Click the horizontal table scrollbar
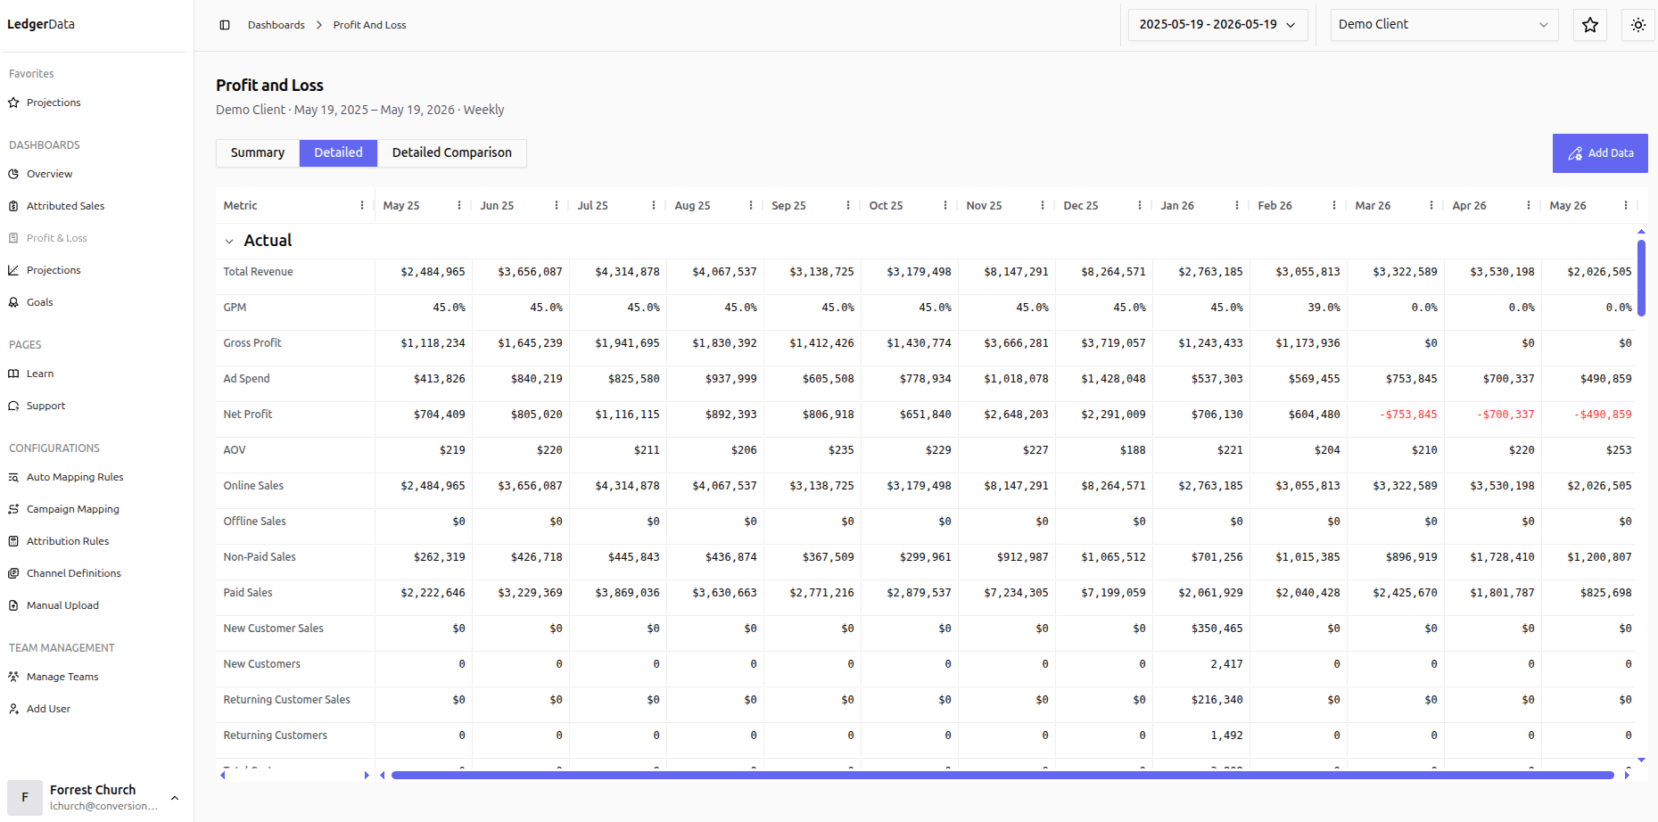Viewport: 1658px width, 822px height. 1002,775
